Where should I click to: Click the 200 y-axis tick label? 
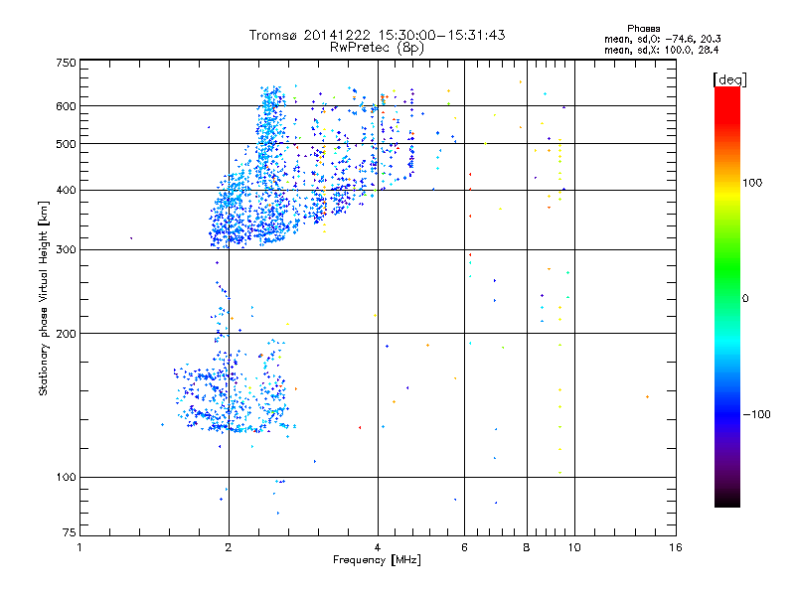pyautogui.click(x=66, y=334)
